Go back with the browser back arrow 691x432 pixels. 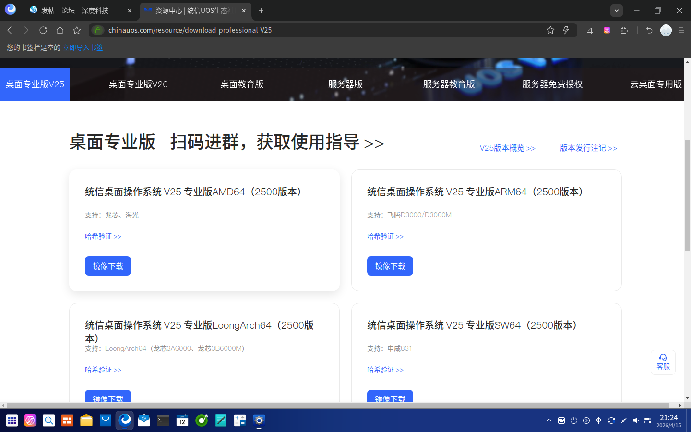click(x=10, y=30)
